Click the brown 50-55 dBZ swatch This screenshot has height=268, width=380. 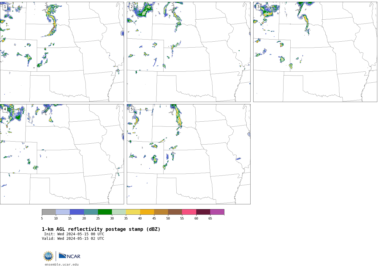click(x=175, y=212)
